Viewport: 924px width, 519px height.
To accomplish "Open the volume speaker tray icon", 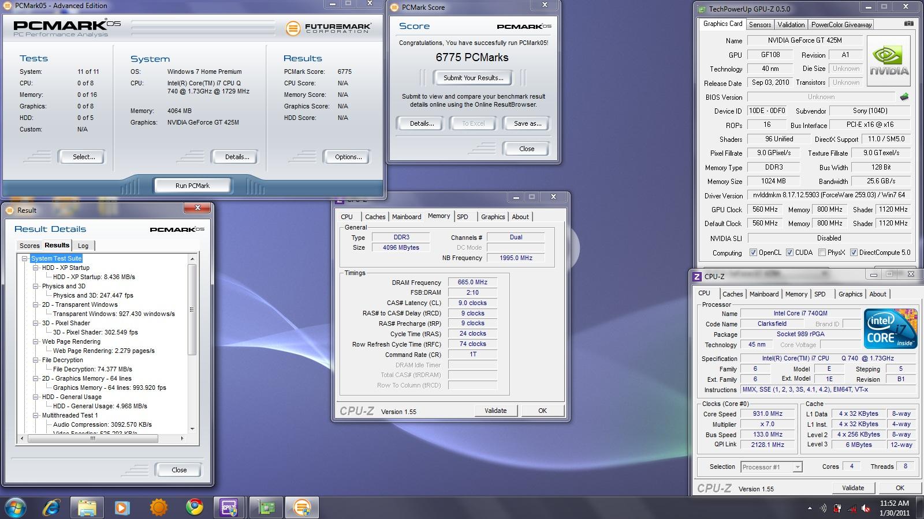I will click(x=866, y=508).
